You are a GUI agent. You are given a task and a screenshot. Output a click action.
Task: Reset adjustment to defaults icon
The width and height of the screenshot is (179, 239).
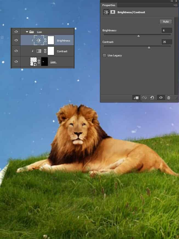(152, 98)
